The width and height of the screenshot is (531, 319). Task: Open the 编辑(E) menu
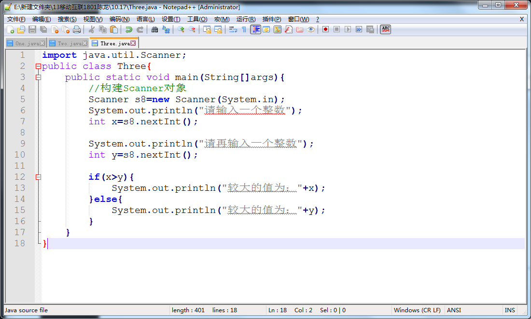click(x=42, y=19)
